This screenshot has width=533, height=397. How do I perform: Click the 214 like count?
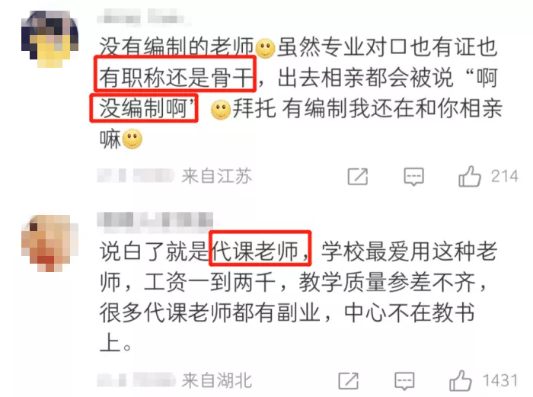click(504, 177)
